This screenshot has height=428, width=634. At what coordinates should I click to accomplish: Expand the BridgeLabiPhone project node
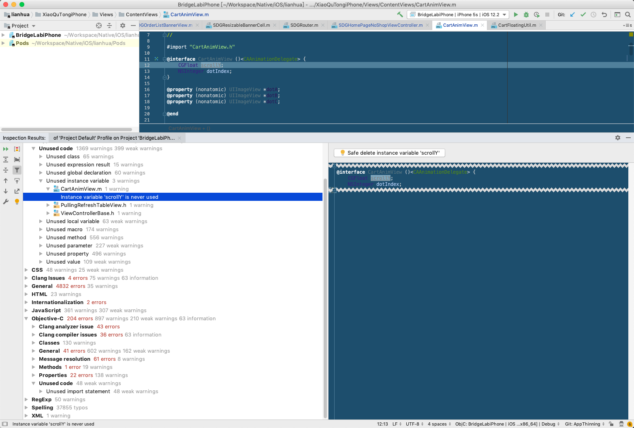click(x=3, y=35)
